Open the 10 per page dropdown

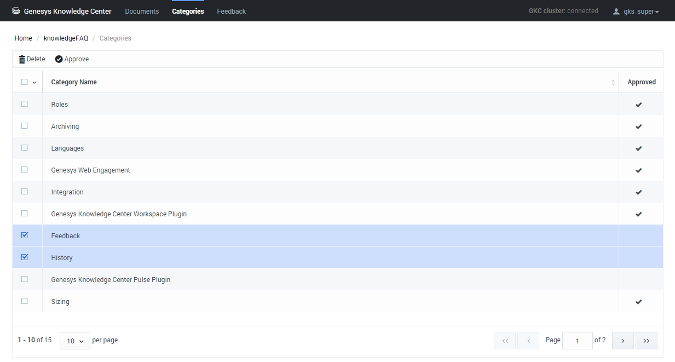coord(74,341)
